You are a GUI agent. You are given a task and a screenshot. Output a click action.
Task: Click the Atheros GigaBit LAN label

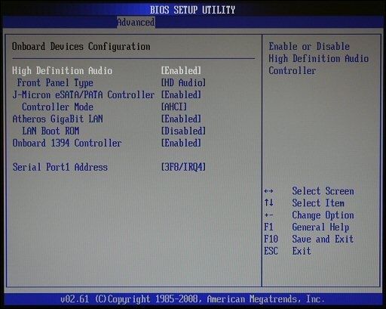tap(57, 119)
